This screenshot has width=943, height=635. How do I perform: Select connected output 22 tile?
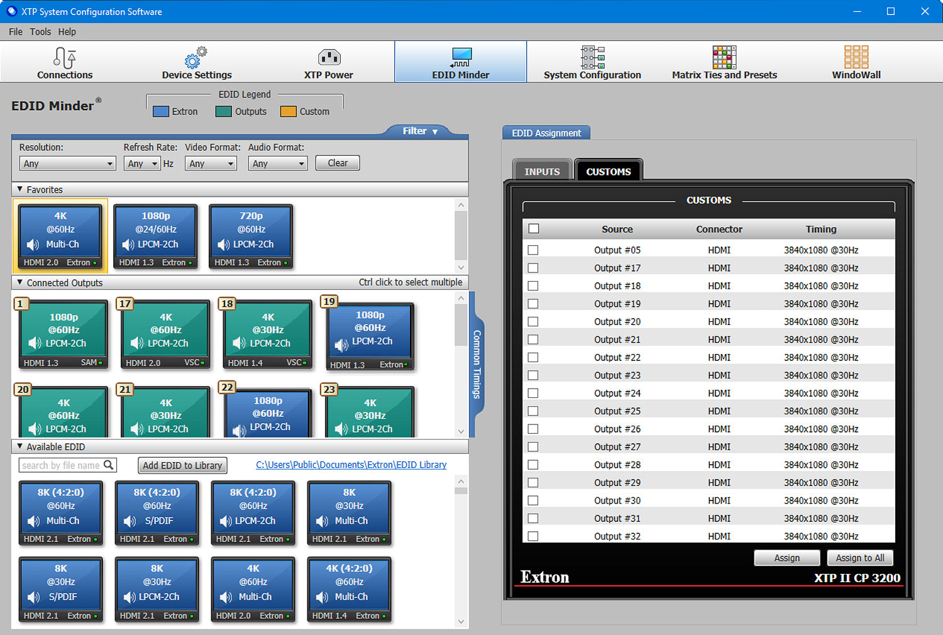tap(267, 412)
